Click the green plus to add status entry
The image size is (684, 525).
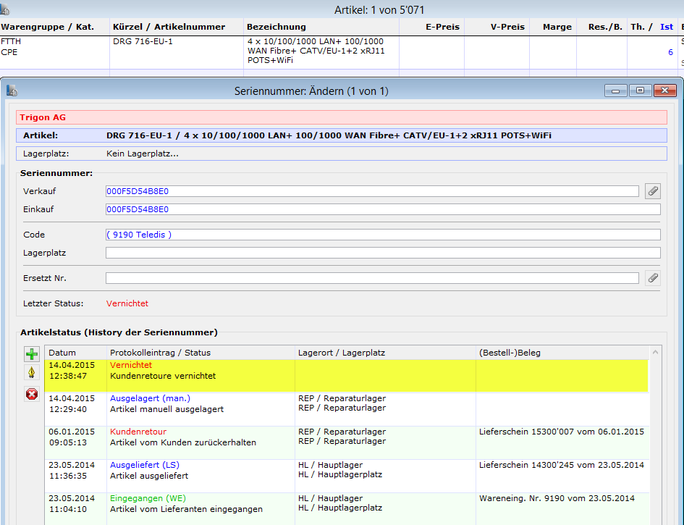32,354
